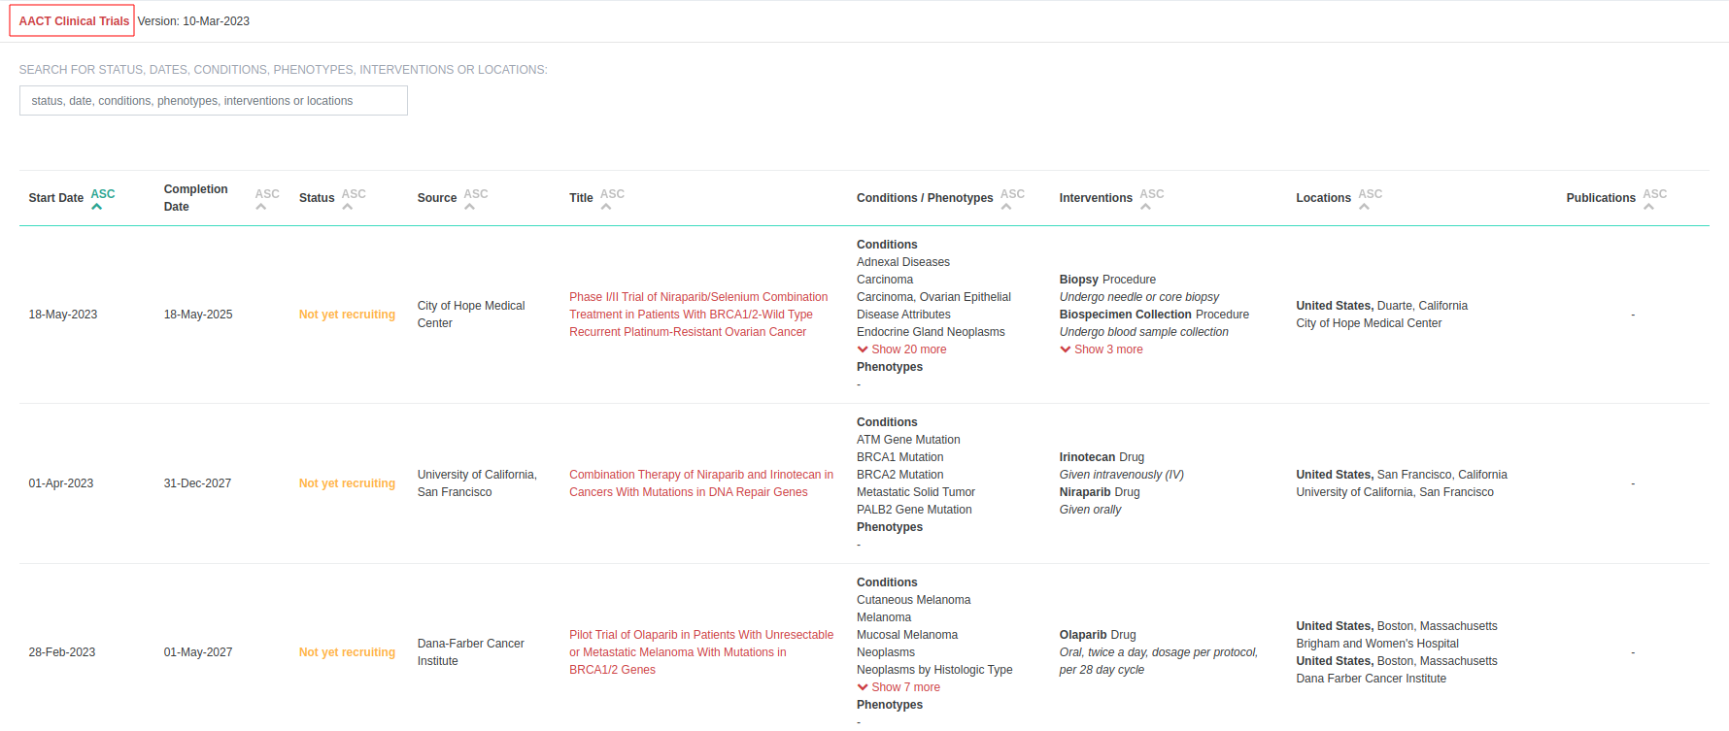Image resolution: width=1729 pixels, height=731 pixels.
Task: Click the Interventions header label
Action: pyautogui.click(x=1096, y=198)
